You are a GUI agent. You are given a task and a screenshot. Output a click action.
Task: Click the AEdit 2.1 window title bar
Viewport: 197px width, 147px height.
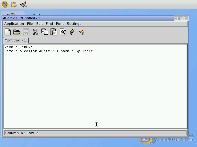coord(88,18)
